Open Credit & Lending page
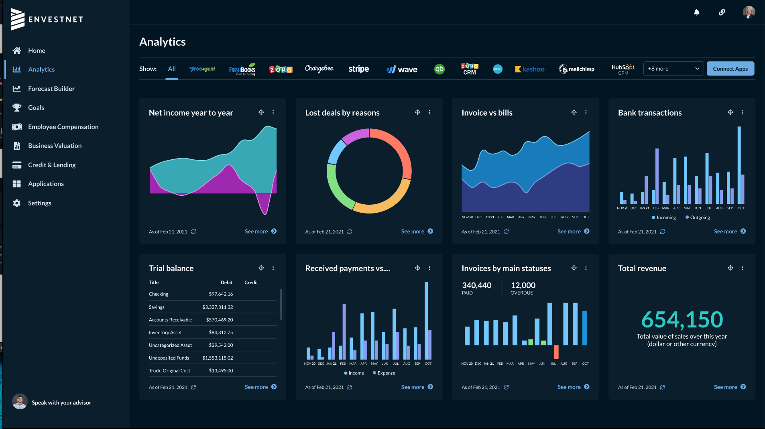Viewport: 765px width, 429px height. (52, 165)
